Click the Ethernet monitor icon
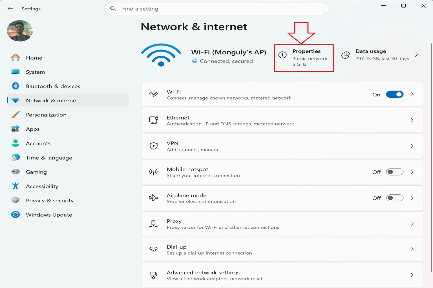 tap(154, 120)
